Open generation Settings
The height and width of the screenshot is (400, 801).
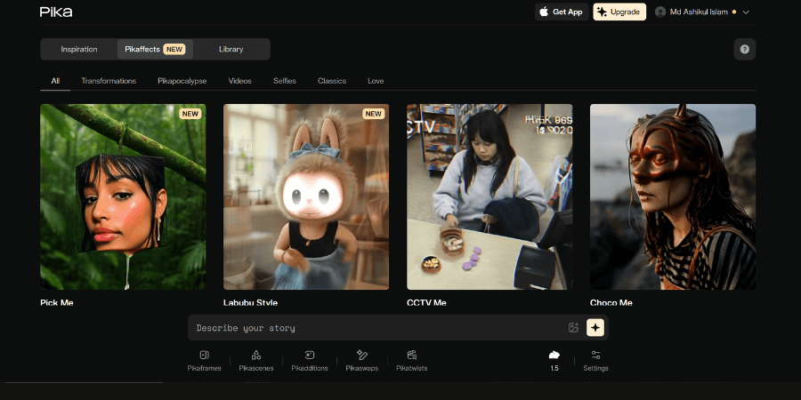(595, 360)
